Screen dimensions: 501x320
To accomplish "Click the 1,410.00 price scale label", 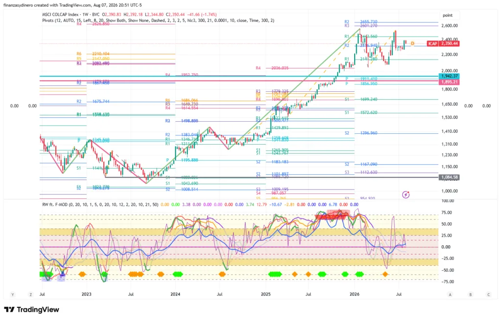I will pos(449,131).
